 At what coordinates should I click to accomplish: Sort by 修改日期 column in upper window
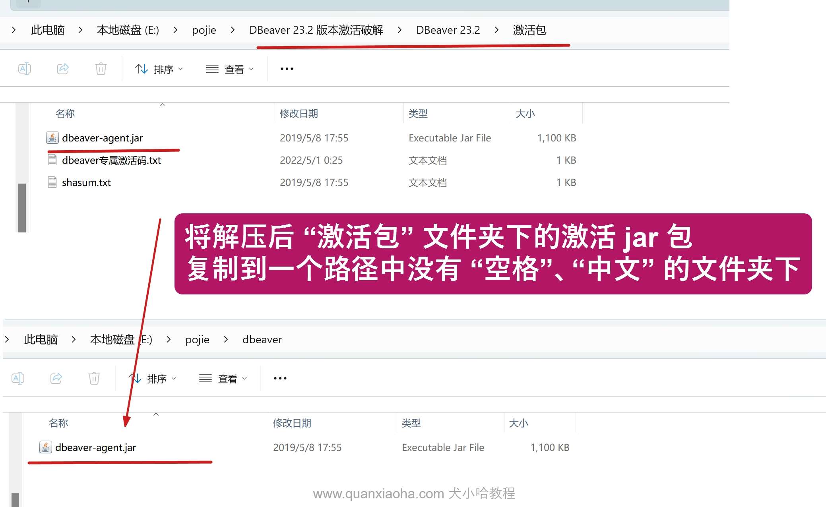(299, 114)
